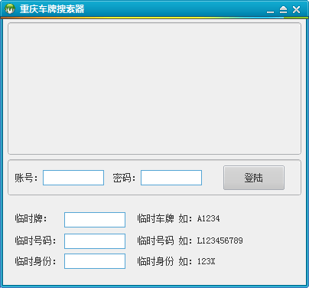Screen dimensions: 309x288
Task: Click the eject-style middle title bar button
Action: click(x=283, y=10)
